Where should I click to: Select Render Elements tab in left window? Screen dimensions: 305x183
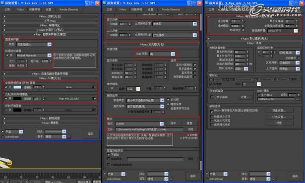pyautogui.click(x=68, y=9)
